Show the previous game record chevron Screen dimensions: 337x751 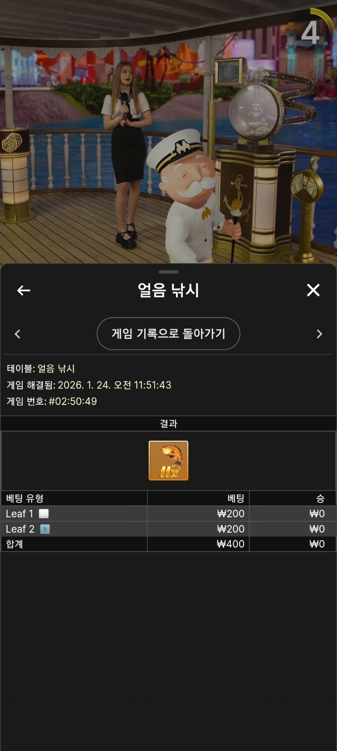(x=18, y=334)
